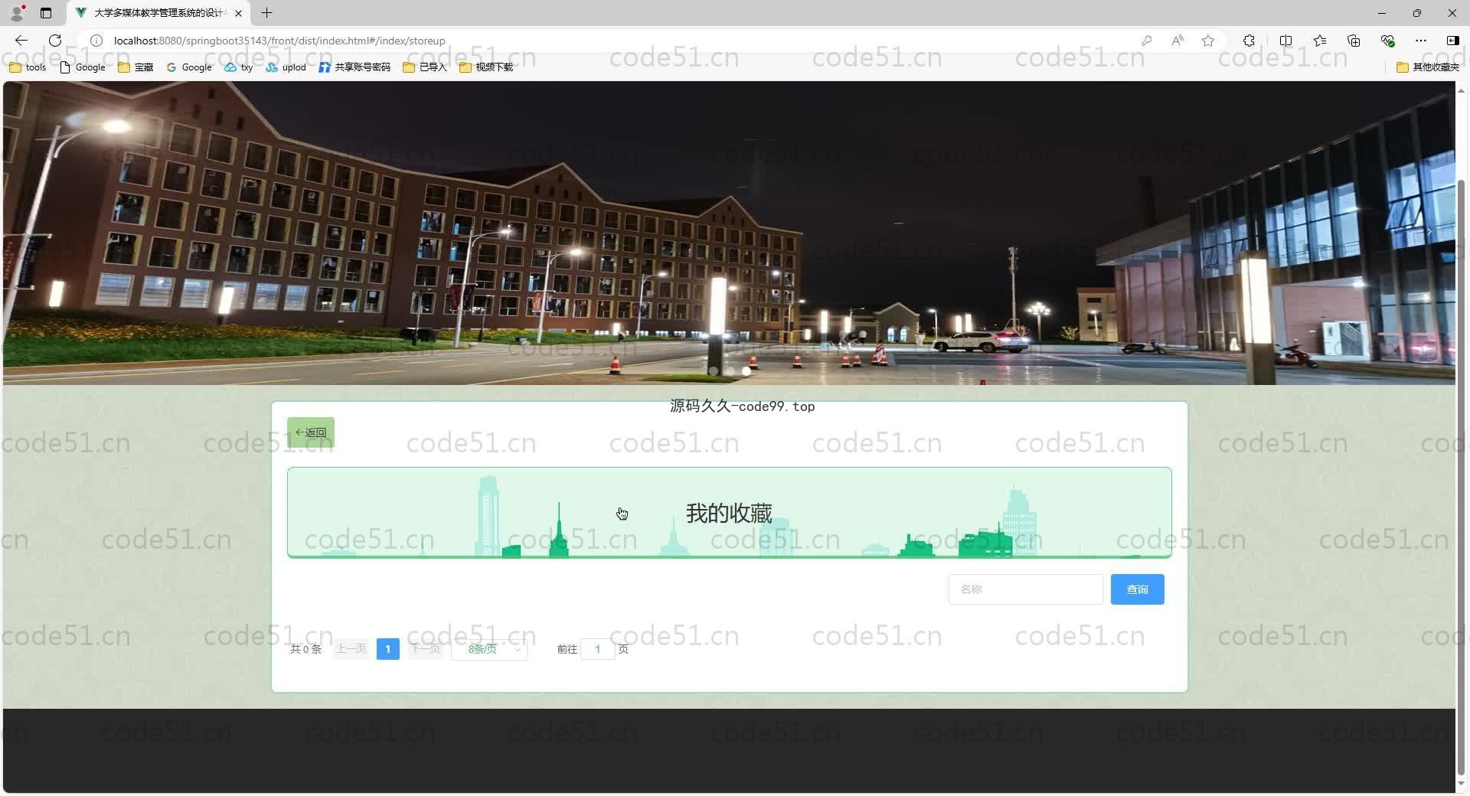This screenshot has height=796, width=1470.
Task: Open the 其他收藏夹 folder
Action: (x=1428, y=67)
